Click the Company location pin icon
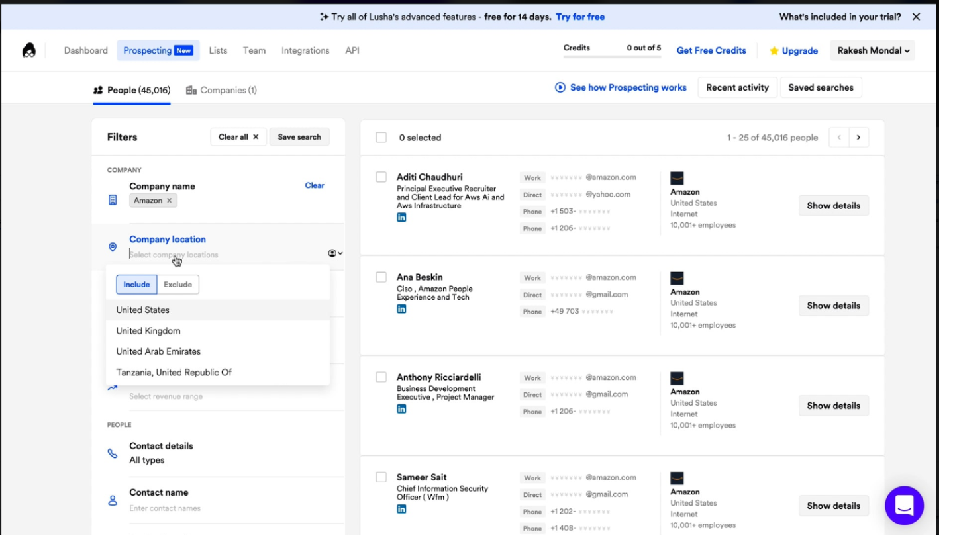The width and height of the screenshot is (953, 548). (113, 247)
